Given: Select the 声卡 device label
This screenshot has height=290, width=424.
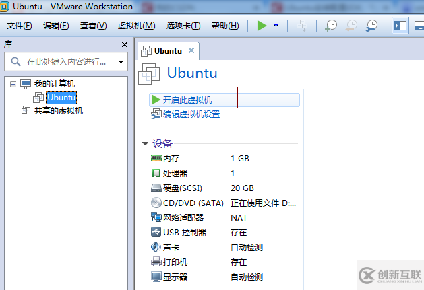Looking at the screenshot, I should tap(171, 248).
